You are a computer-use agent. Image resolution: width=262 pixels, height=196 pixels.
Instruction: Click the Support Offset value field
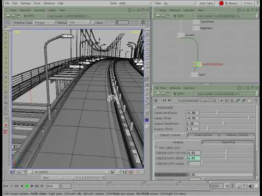pos(192,129)
